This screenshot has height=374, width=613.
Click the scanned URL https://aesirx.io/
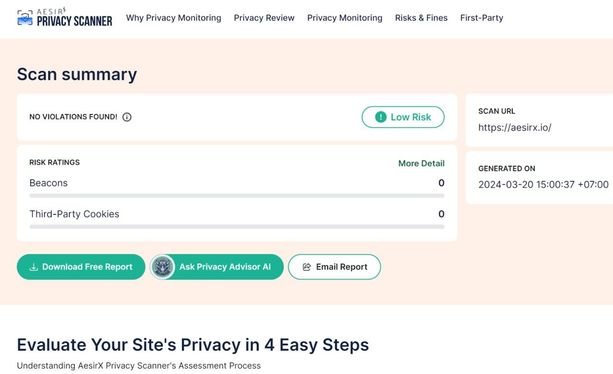515,127
